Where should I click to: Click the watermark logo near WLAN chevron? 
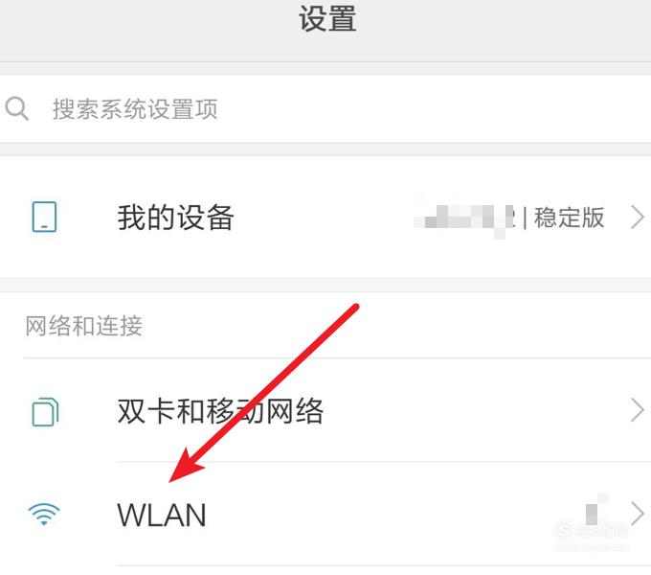[593, 531]
